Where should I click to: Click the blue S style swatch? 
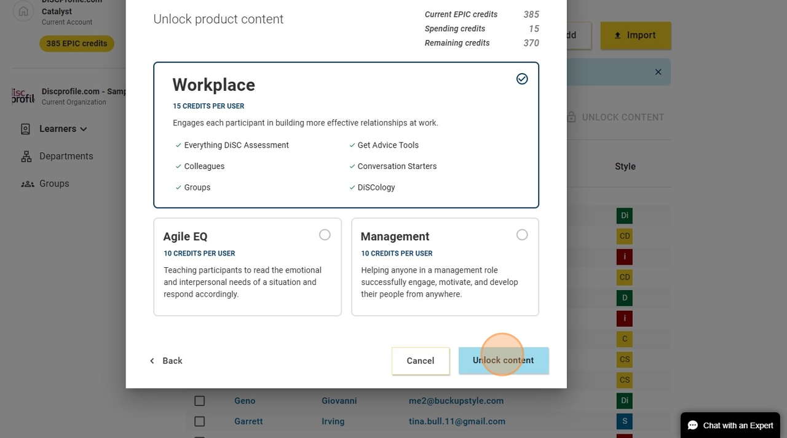tap(625, 421)
